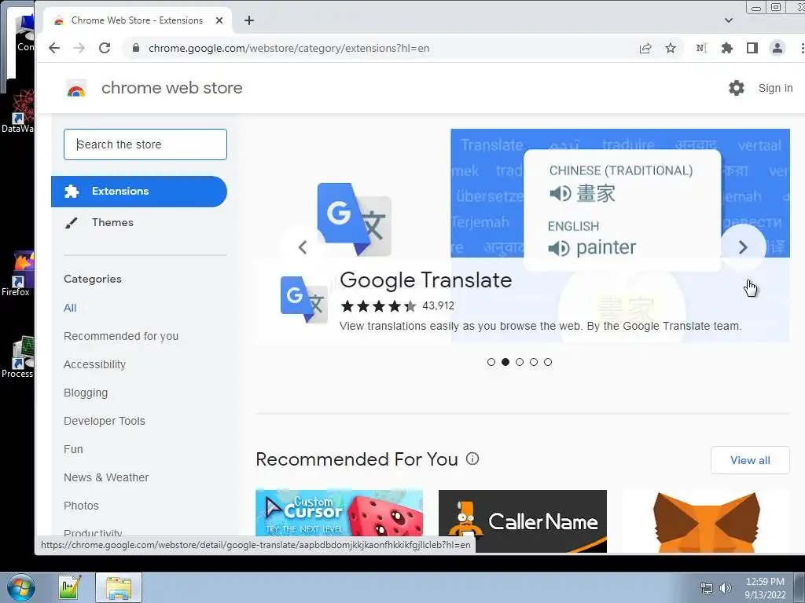This screenshot has width=805, height=603.
Task: Choose the Developer Tools category
Action: coord(105,421)
